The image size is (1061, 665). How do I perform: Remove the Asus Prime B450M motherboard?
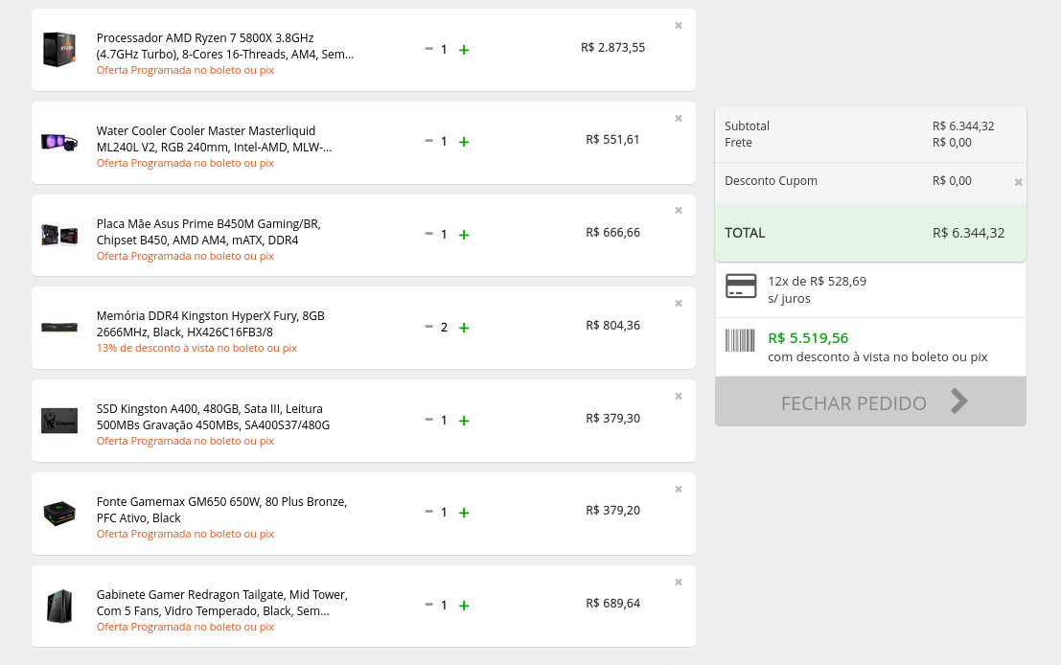click(678, 211)
